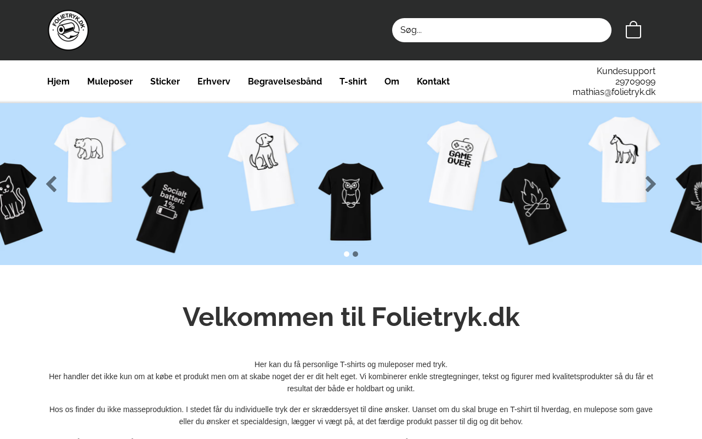This screenshot has height=439, width=702.
Task: Open the Erhverv menu item
Action: click(214, 81)
